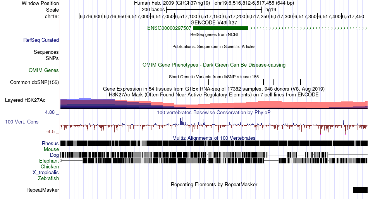Click the last dbSNP variant tick mark

click(301, 82)
